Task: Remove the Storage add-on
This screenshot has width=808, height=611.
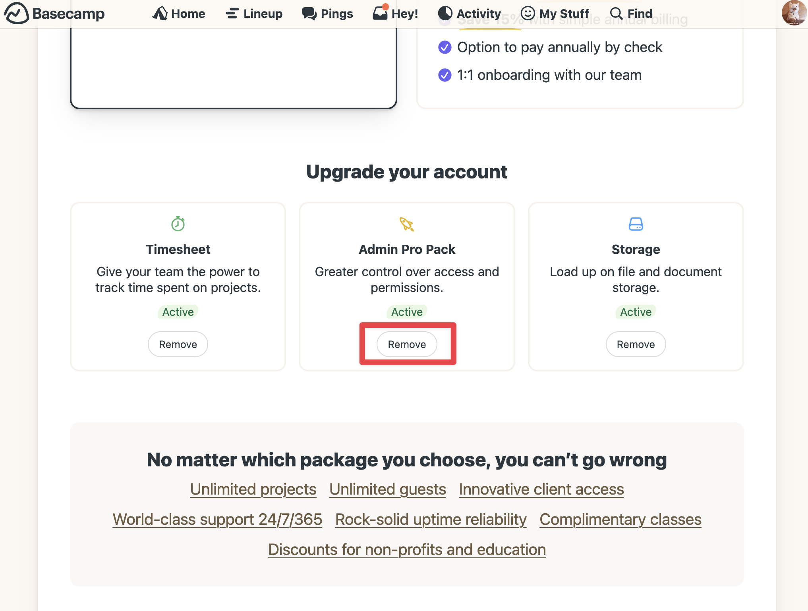Action: [x=635, y=344]
